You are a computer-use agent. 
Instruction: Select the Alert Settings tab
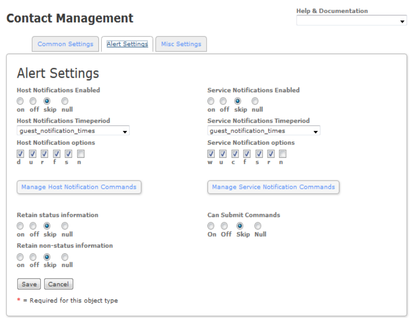coord(128,44)
